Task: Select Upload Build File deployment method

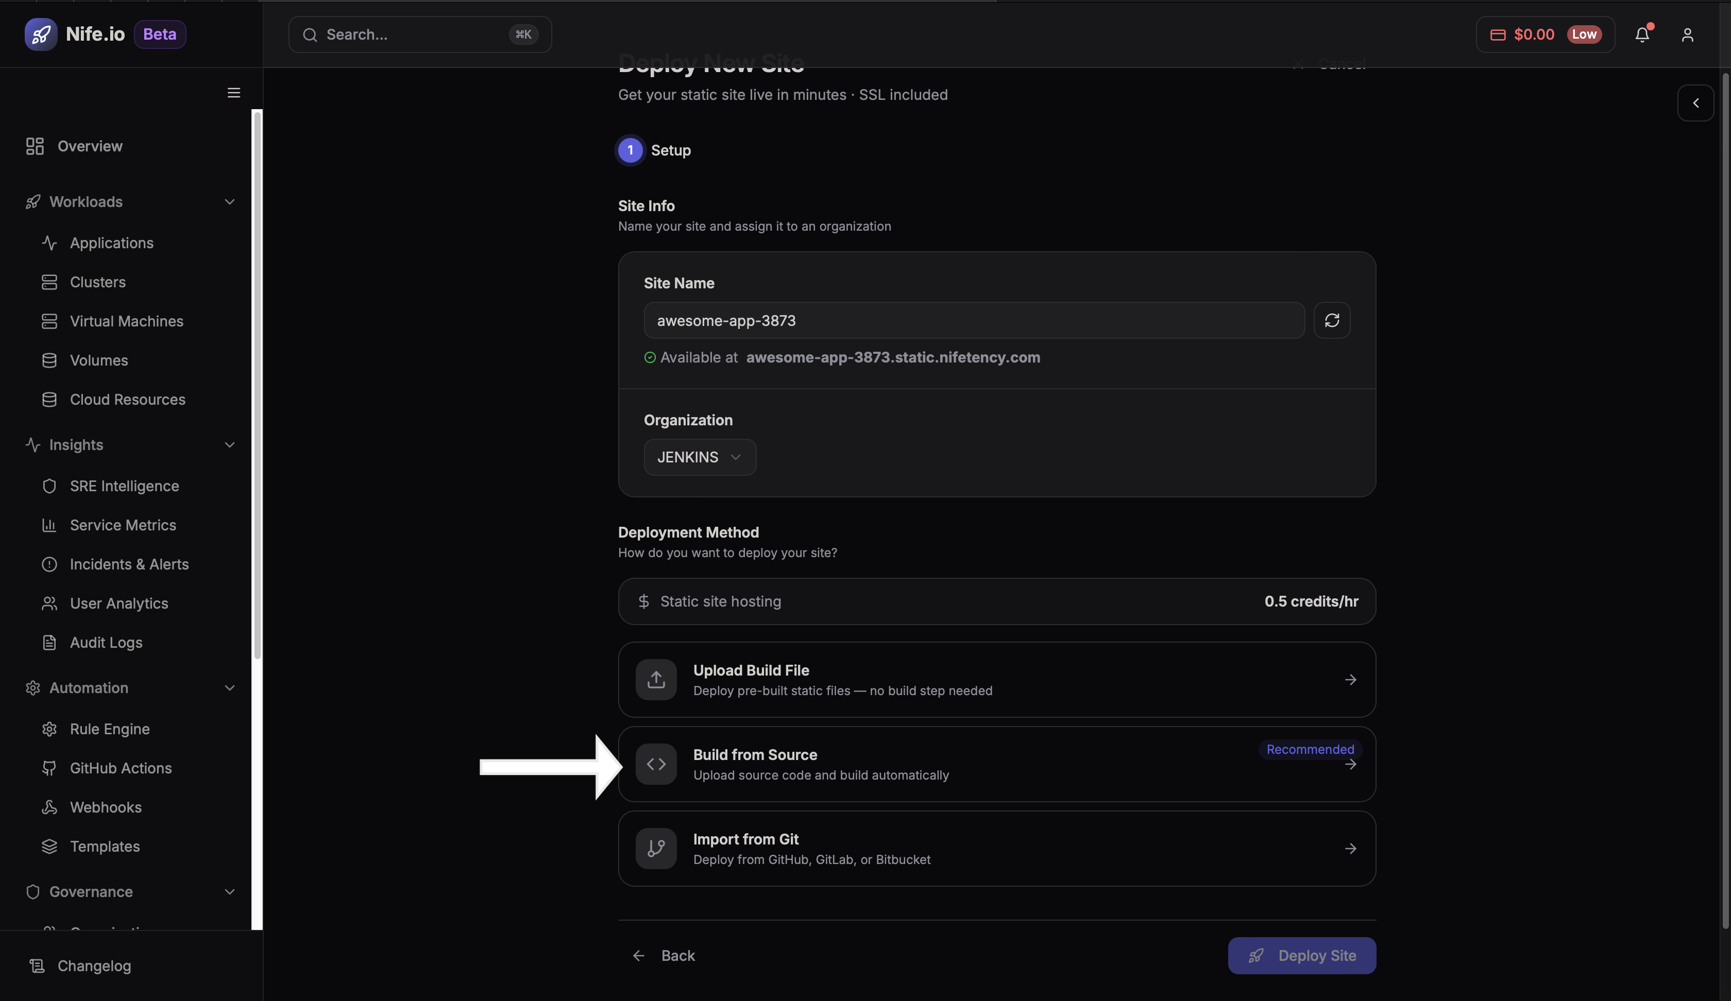Action: point(996,680)
